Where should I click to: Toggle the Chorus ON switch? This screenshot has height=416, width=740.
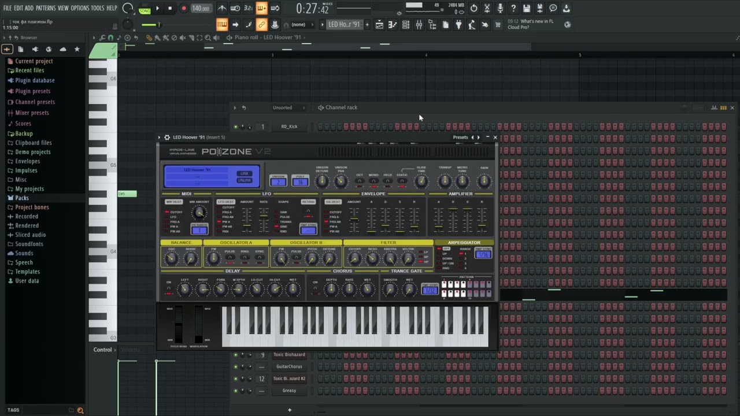point(315,288)
